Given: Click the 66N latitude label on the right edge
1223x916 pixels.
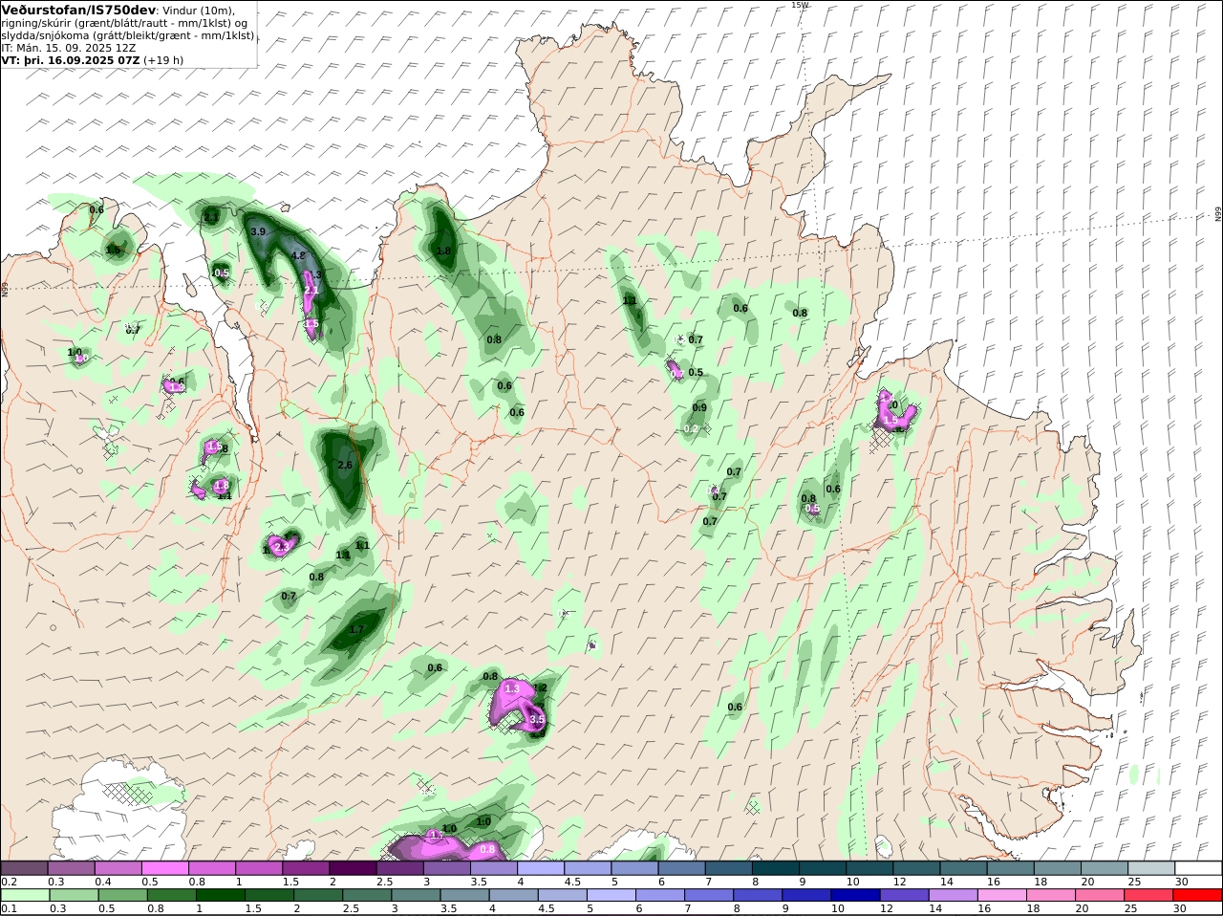Looking at the screenshot, I should 1218,215.
